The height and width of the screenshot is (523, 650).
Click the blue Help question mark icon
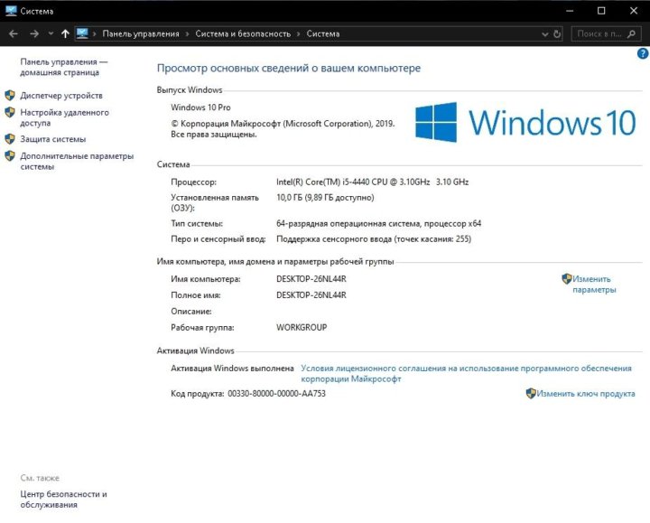point(643,54)
